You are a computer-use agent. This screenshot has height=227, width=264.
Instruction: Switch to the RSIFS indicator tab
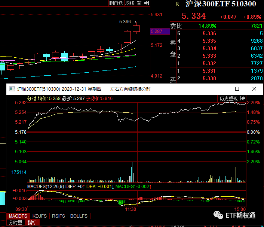click(x=58, y=216)
